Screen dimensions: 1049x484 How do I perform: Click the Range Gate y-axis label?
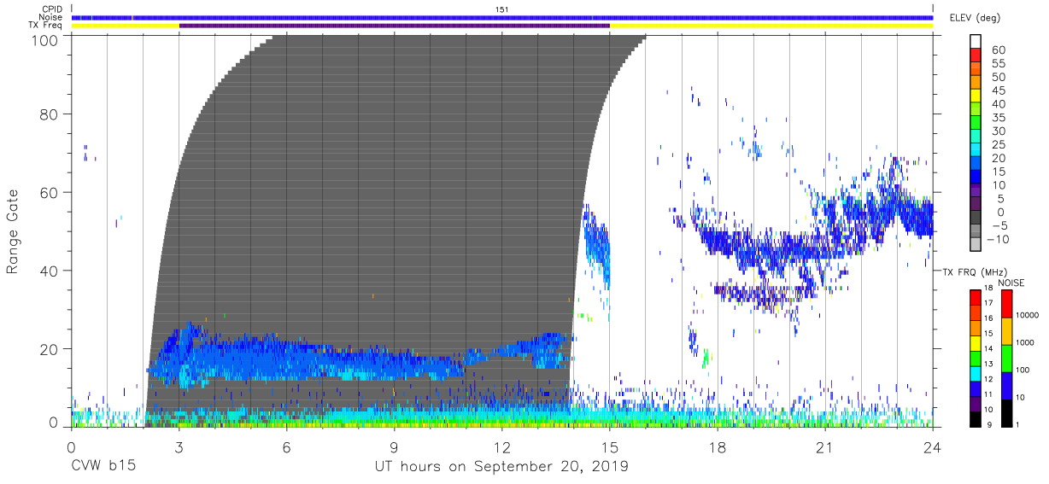click(13, 231)
